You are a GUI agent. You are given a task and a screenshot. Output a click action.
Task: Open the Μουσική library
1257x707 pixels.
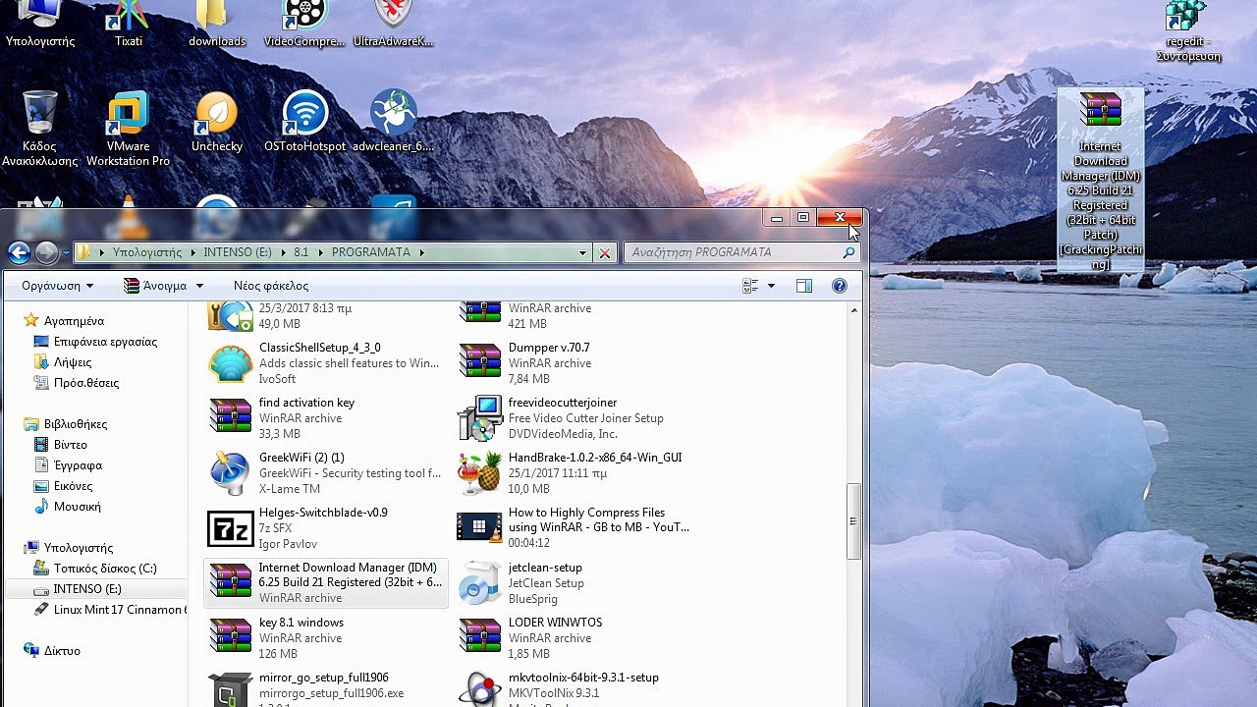coord(77,507)
